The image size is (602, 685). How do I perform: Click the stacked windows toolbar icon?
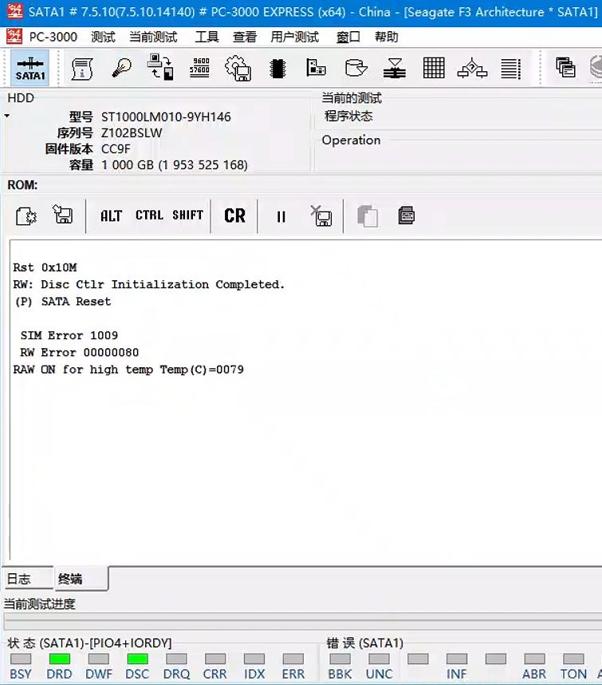565,68
